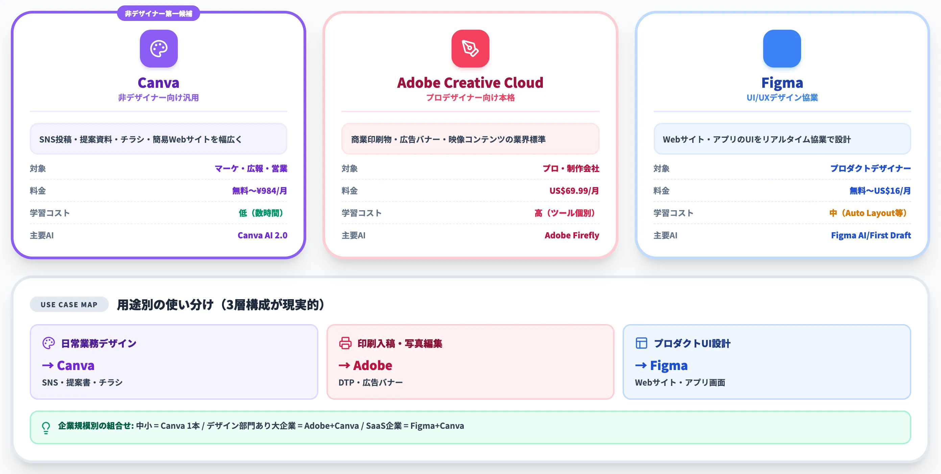Click the text DTP・広告バナー
This screenshot has width=941, height=474.
click(x=370, y=382)
